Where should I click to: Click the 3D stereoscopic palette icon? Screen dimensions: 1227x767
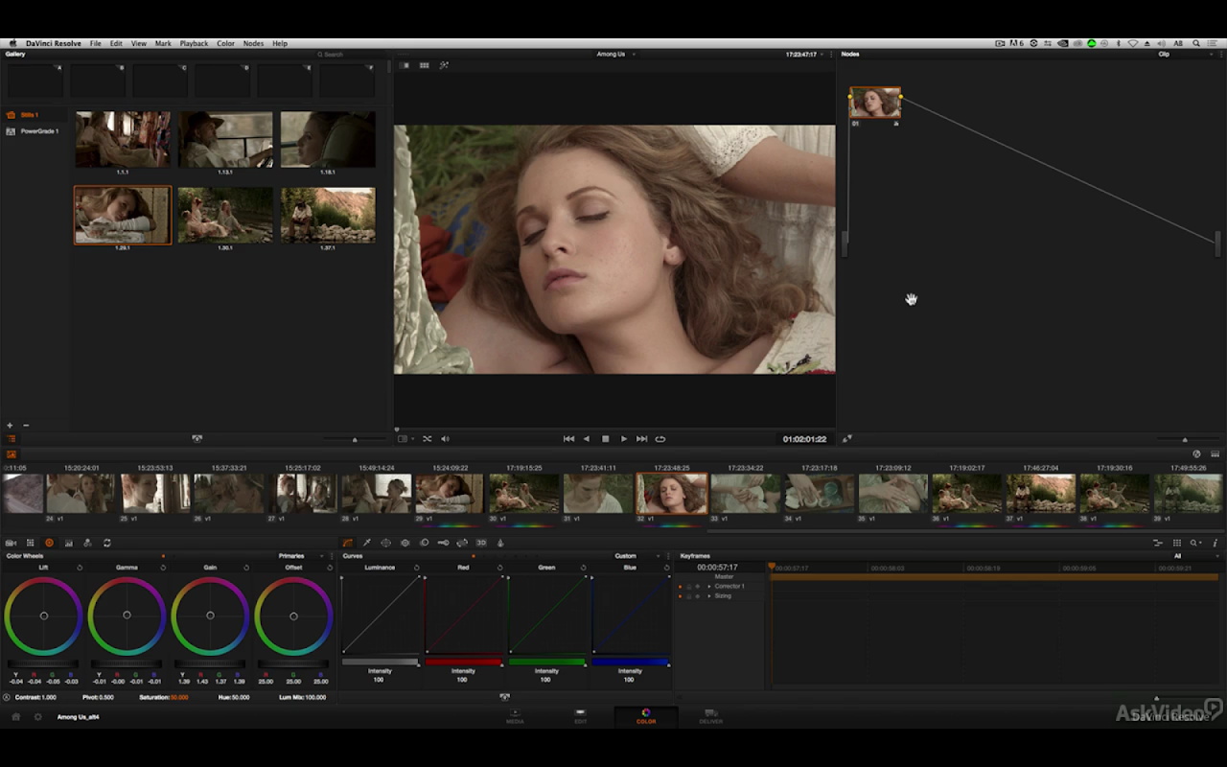[x=481, y=543]
